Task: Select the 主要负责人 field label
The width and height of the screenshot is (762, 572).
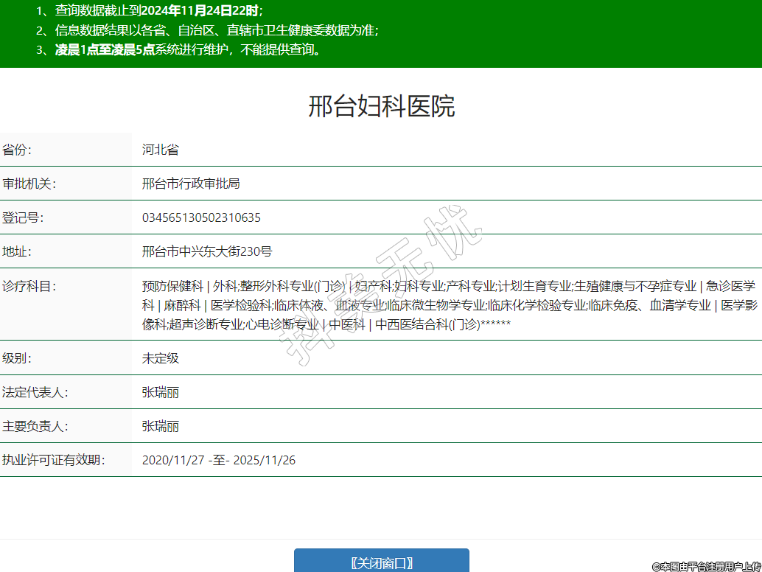Action: [x=35, y=426]
